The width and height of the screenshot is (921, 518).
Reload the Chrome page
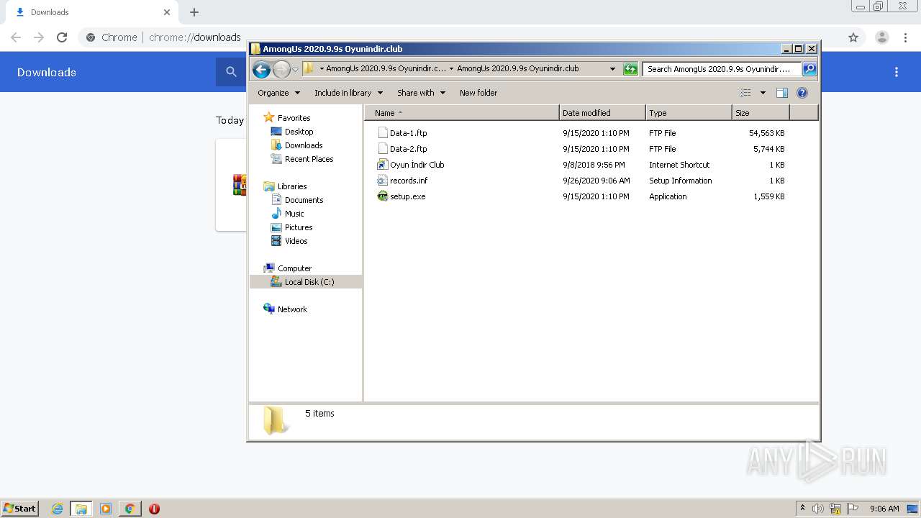pos(62,37)
